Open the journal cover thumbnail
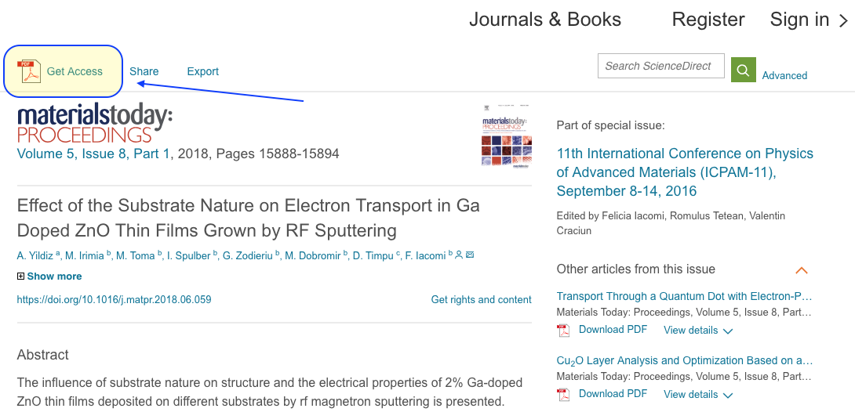This screenshot has height=412, width=855. point(507,135)
